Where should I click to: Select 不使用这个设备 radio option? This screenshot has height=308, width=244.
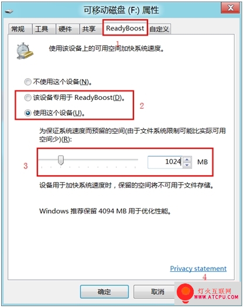pos(28,82)
